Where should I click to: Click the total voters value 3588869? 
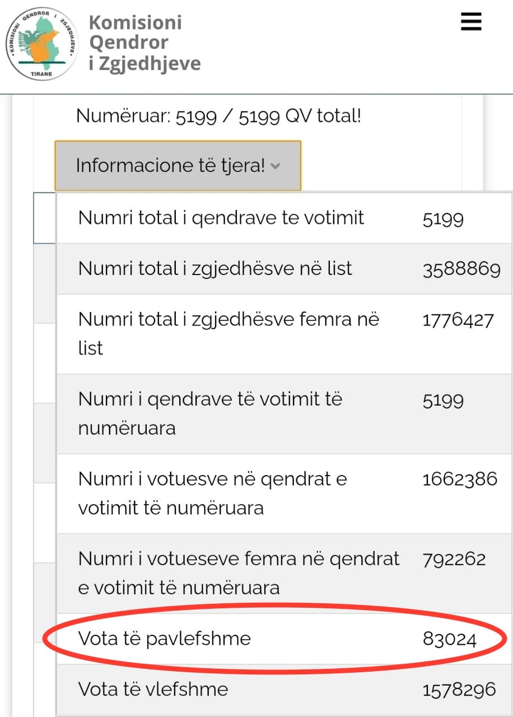[461, 269]
